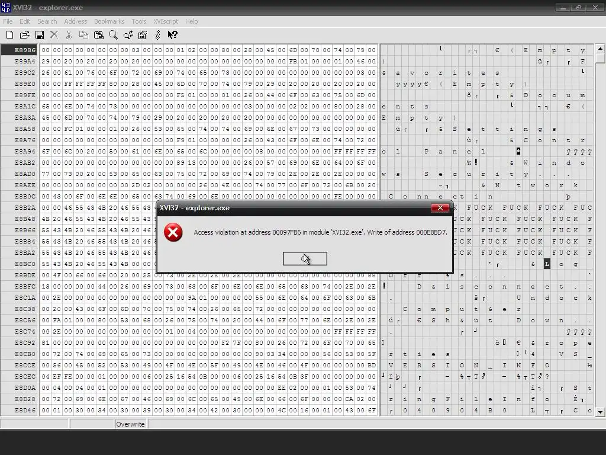This screenshot has width=606, height=455.
Task: Select address row E89A4
Action: pyautogui.click(x=20, y=61)
